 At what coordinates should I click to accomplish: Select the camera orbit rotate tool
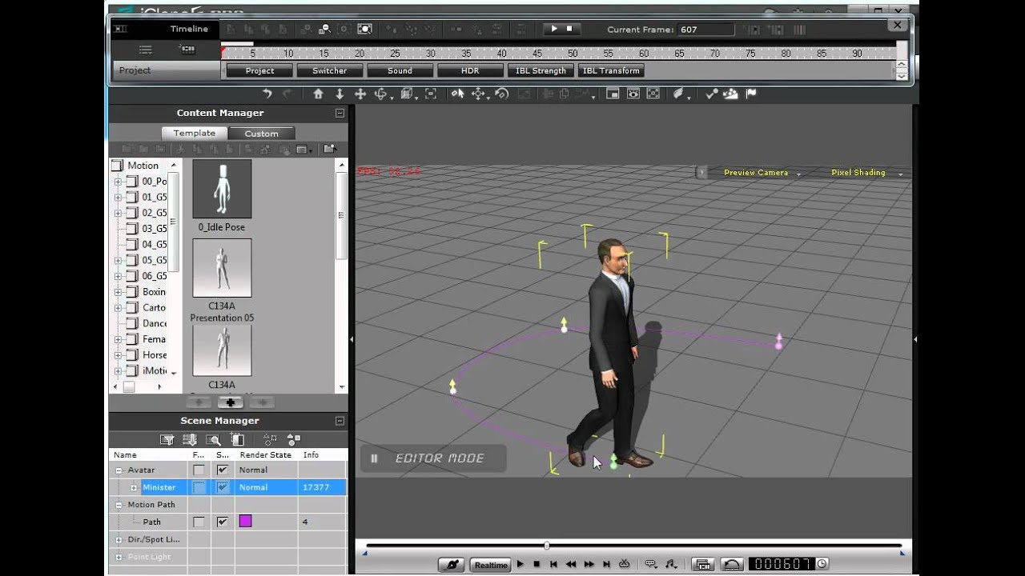tap(381, 94)
